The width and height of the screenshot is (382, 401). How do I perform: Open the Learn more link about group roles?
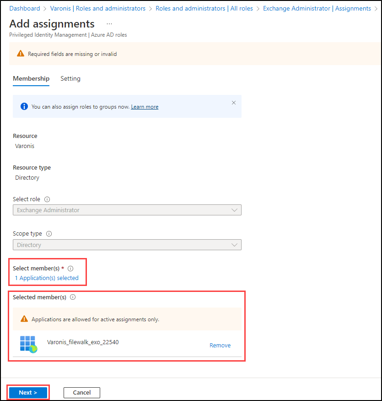pyautogui.click(x=145, y=106)
